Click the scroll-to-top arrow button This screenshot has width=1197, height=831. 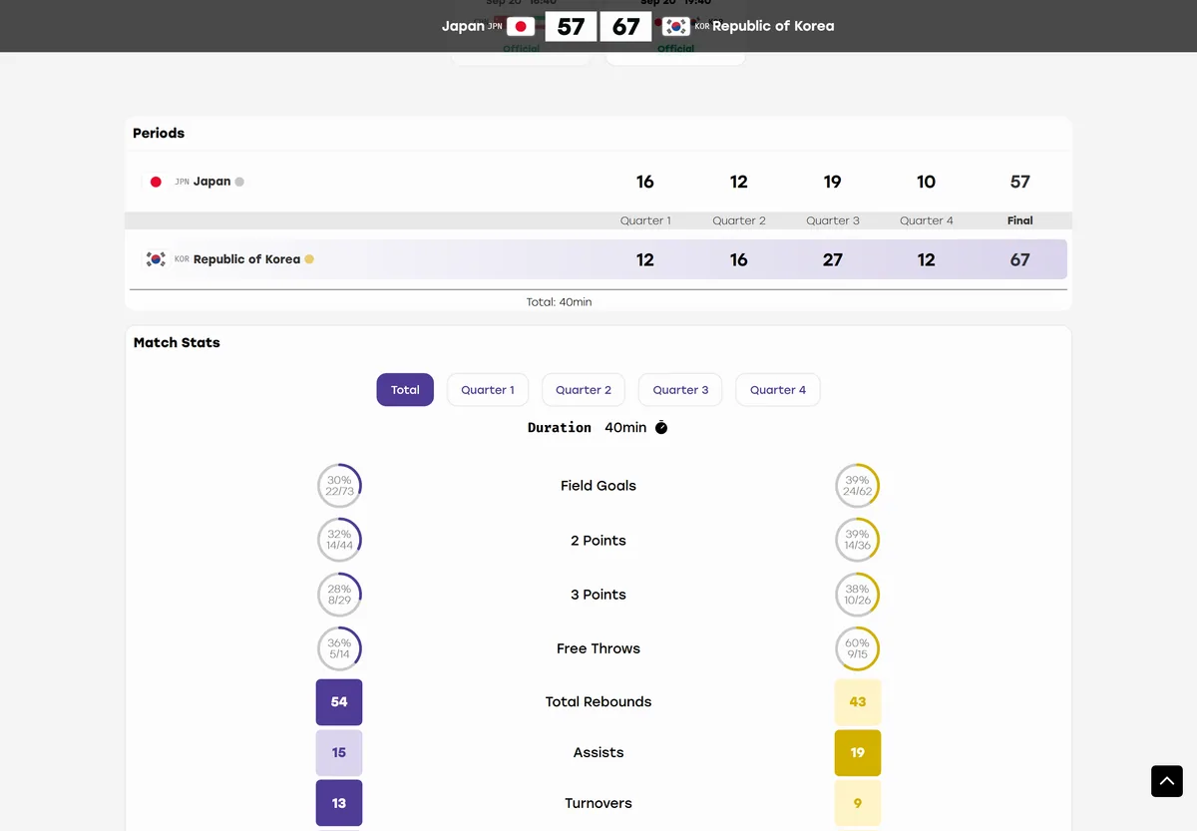point(1167,781)
